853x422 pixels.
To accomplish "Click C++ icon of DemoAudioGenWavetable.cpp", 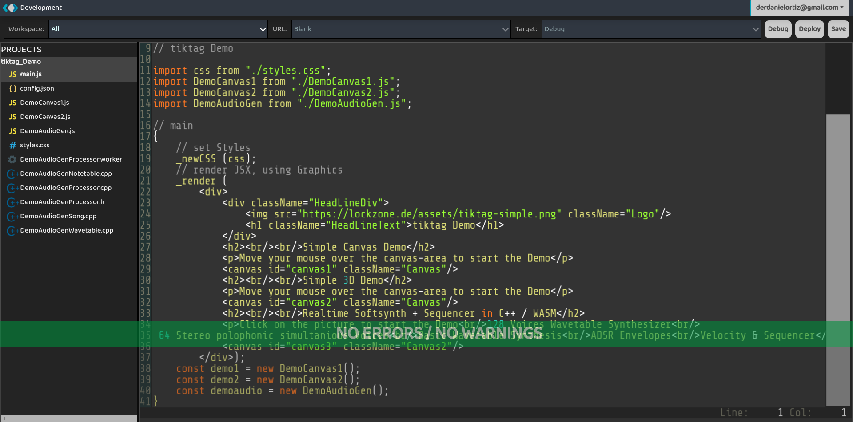I will pos(12,230).
